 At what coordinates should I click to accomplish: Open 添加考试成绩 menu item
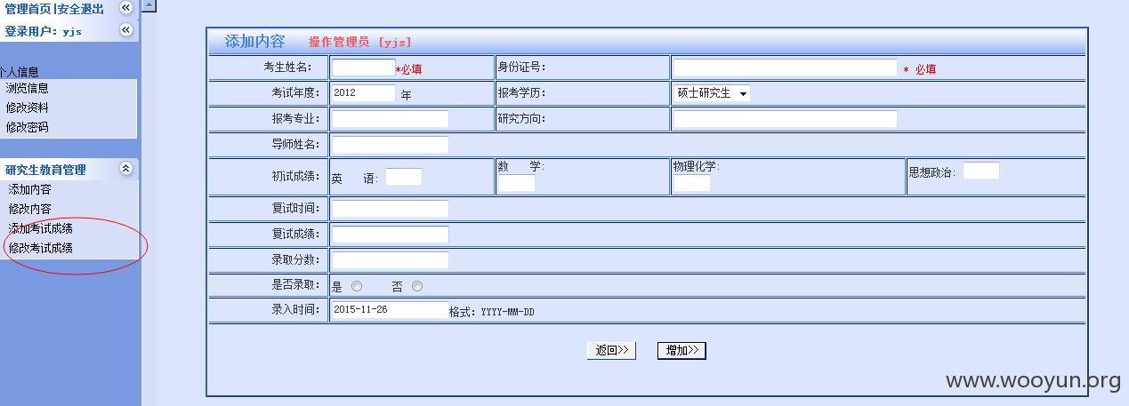pyautogui.click(x=41, y=228)
